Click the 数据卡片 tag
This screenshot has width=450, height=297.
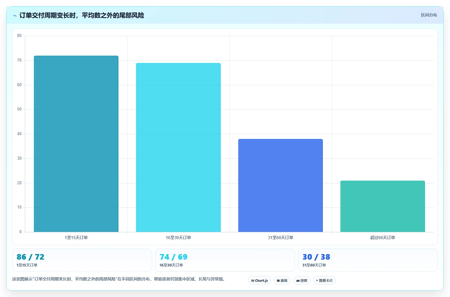coord(324,280)
